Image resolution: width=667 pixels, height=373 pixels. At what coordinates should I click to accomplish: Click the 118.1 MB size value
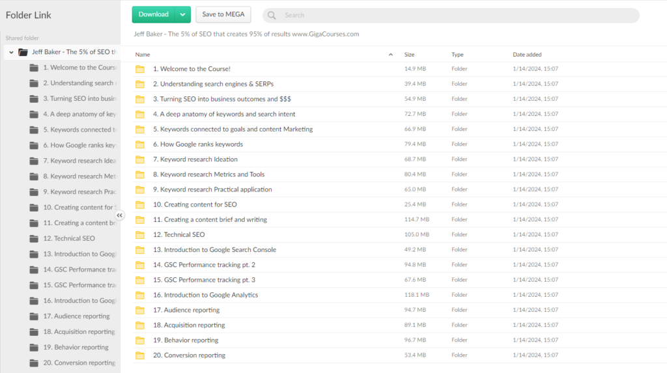click(x=416, y=295)
